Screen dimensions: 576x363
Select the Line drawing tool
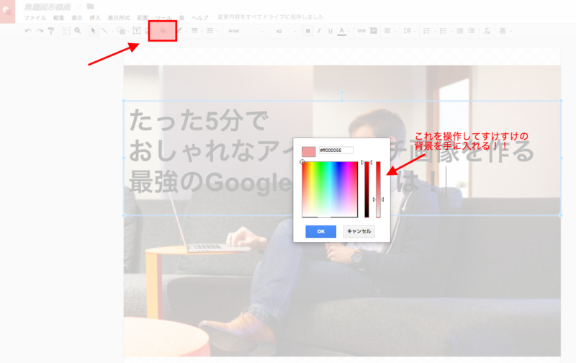104,31
